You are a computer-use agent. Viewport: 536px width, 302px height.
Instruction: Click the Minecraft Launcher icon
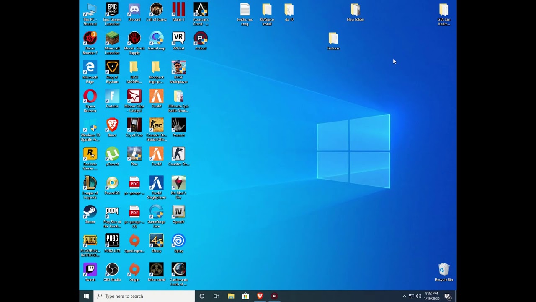(112, 43)
